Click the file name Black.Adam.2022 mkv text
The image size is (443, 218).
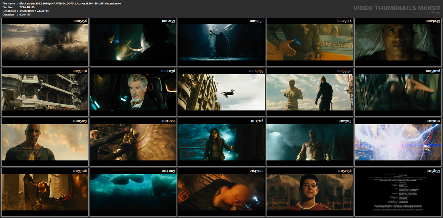coord(70,3)
